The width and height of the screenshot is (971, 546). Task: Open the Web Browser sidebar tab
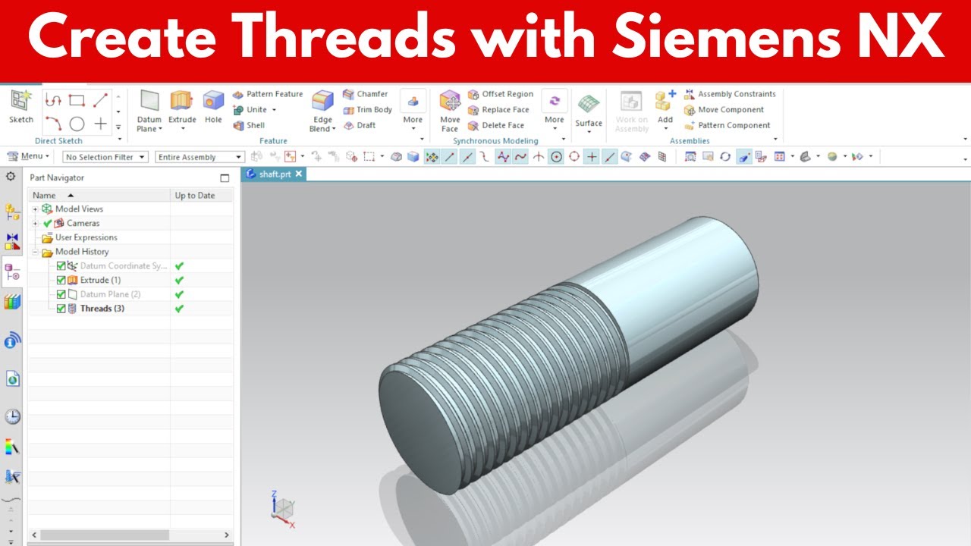click(x=12, y=378)
